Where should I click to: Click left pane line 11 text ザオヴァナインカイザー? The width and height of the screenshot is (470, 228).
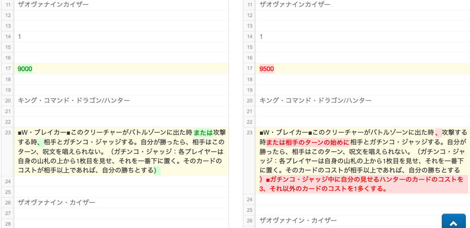pyautogui.click(x=53, y=5)
